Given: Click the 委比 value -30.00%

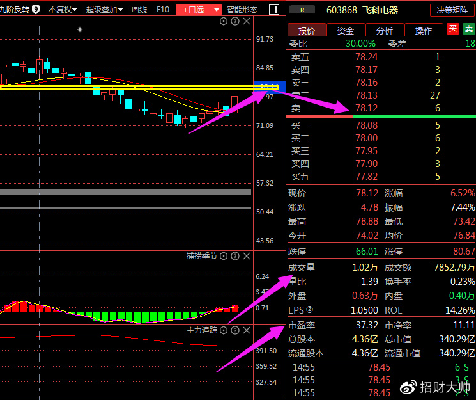Looking at the screenshot, I should point(359,44).
